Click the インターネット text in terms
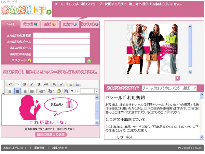This screenshot has width=205, height=154. (x=124, y=137)
